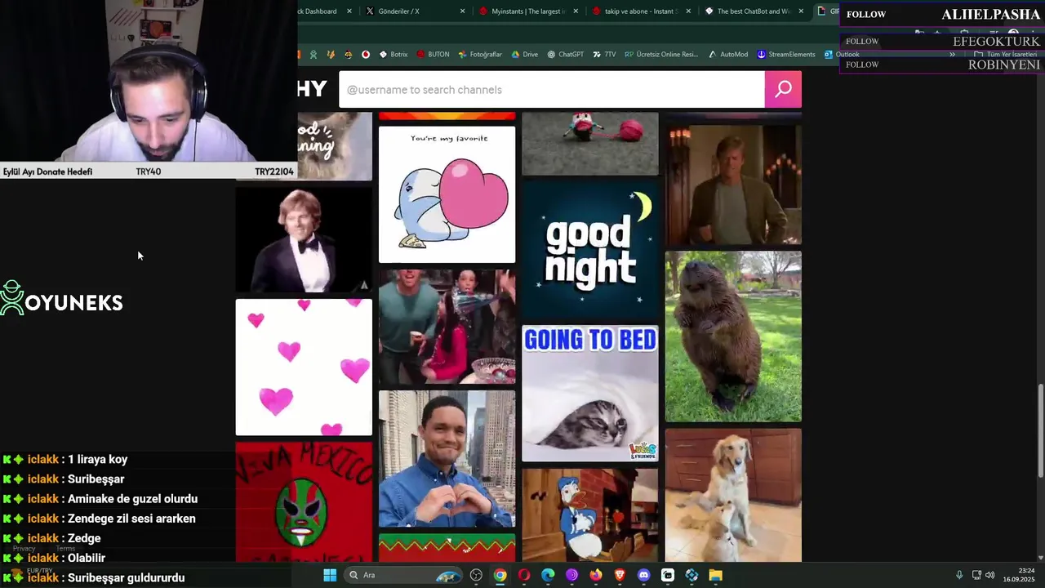Open the Windows Start menu
This screenshot has width=1045, height=588.
pyautogui.click(x=330, y=575)
